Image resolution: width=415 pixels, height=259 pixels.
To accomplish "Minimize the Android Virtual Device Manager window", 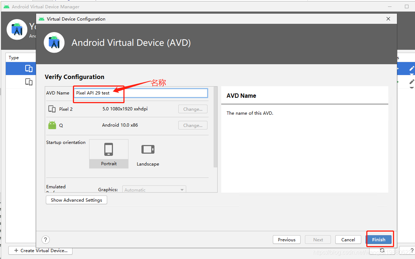I will tap(390, 6).
